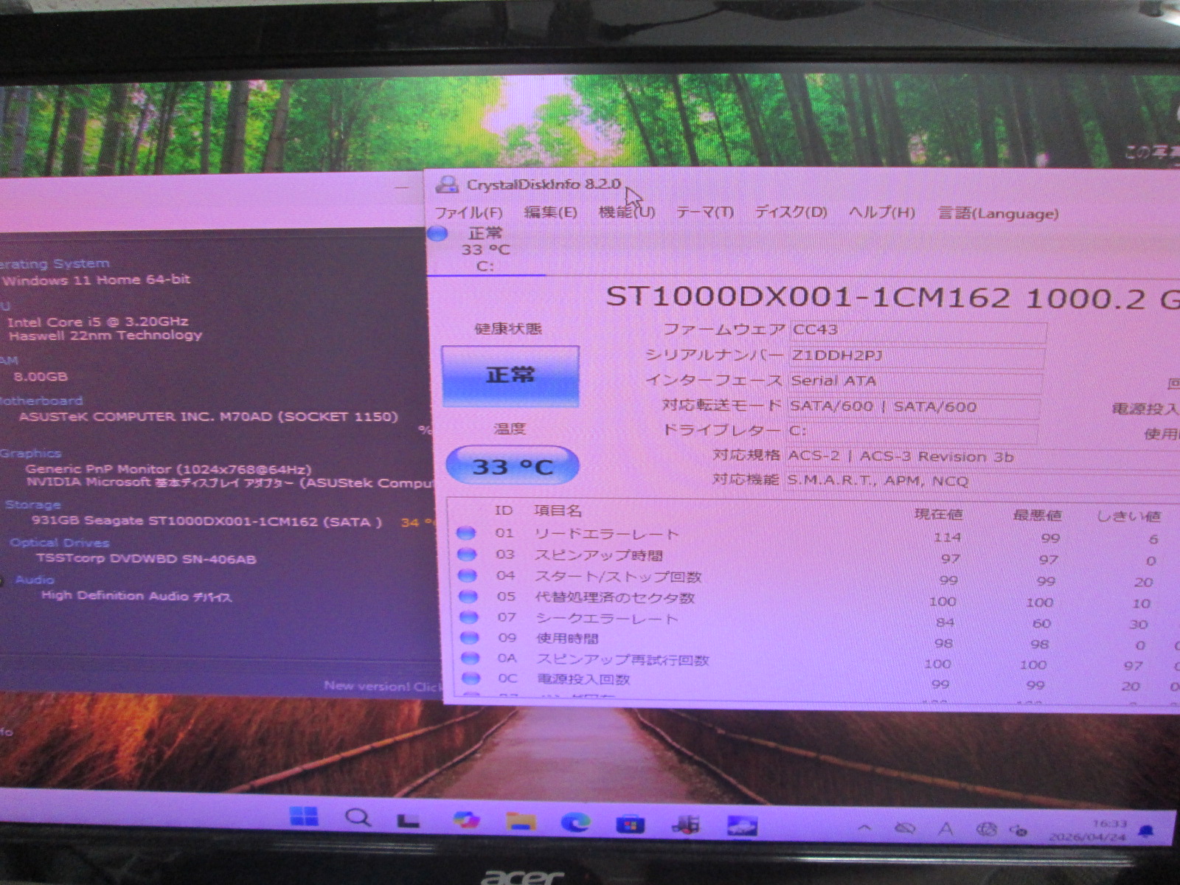1180x885 pixels.
Task: Open the Windows Start menu
Action: (x=304, y=817)
